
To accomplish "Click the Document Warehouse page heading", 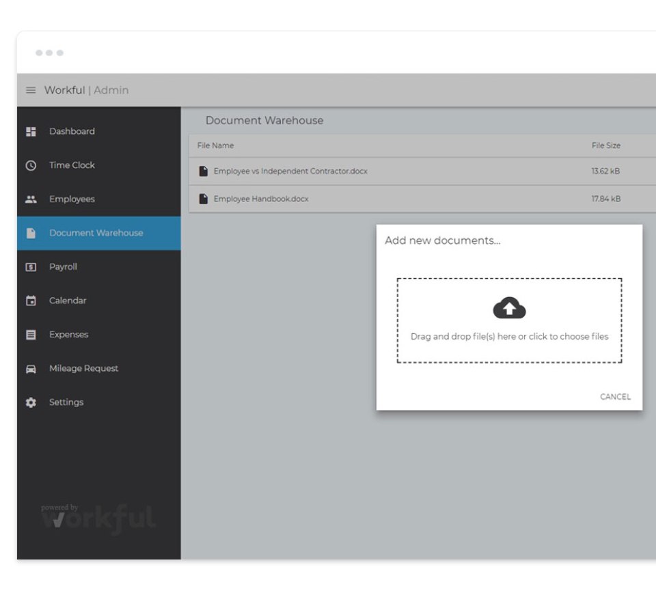I will [x=264, y=120].
